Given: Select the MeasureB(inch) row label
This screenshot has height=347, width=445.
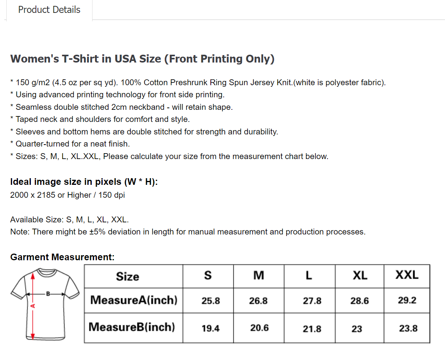Looking at the screenshot, I should (x=132, y=327).
